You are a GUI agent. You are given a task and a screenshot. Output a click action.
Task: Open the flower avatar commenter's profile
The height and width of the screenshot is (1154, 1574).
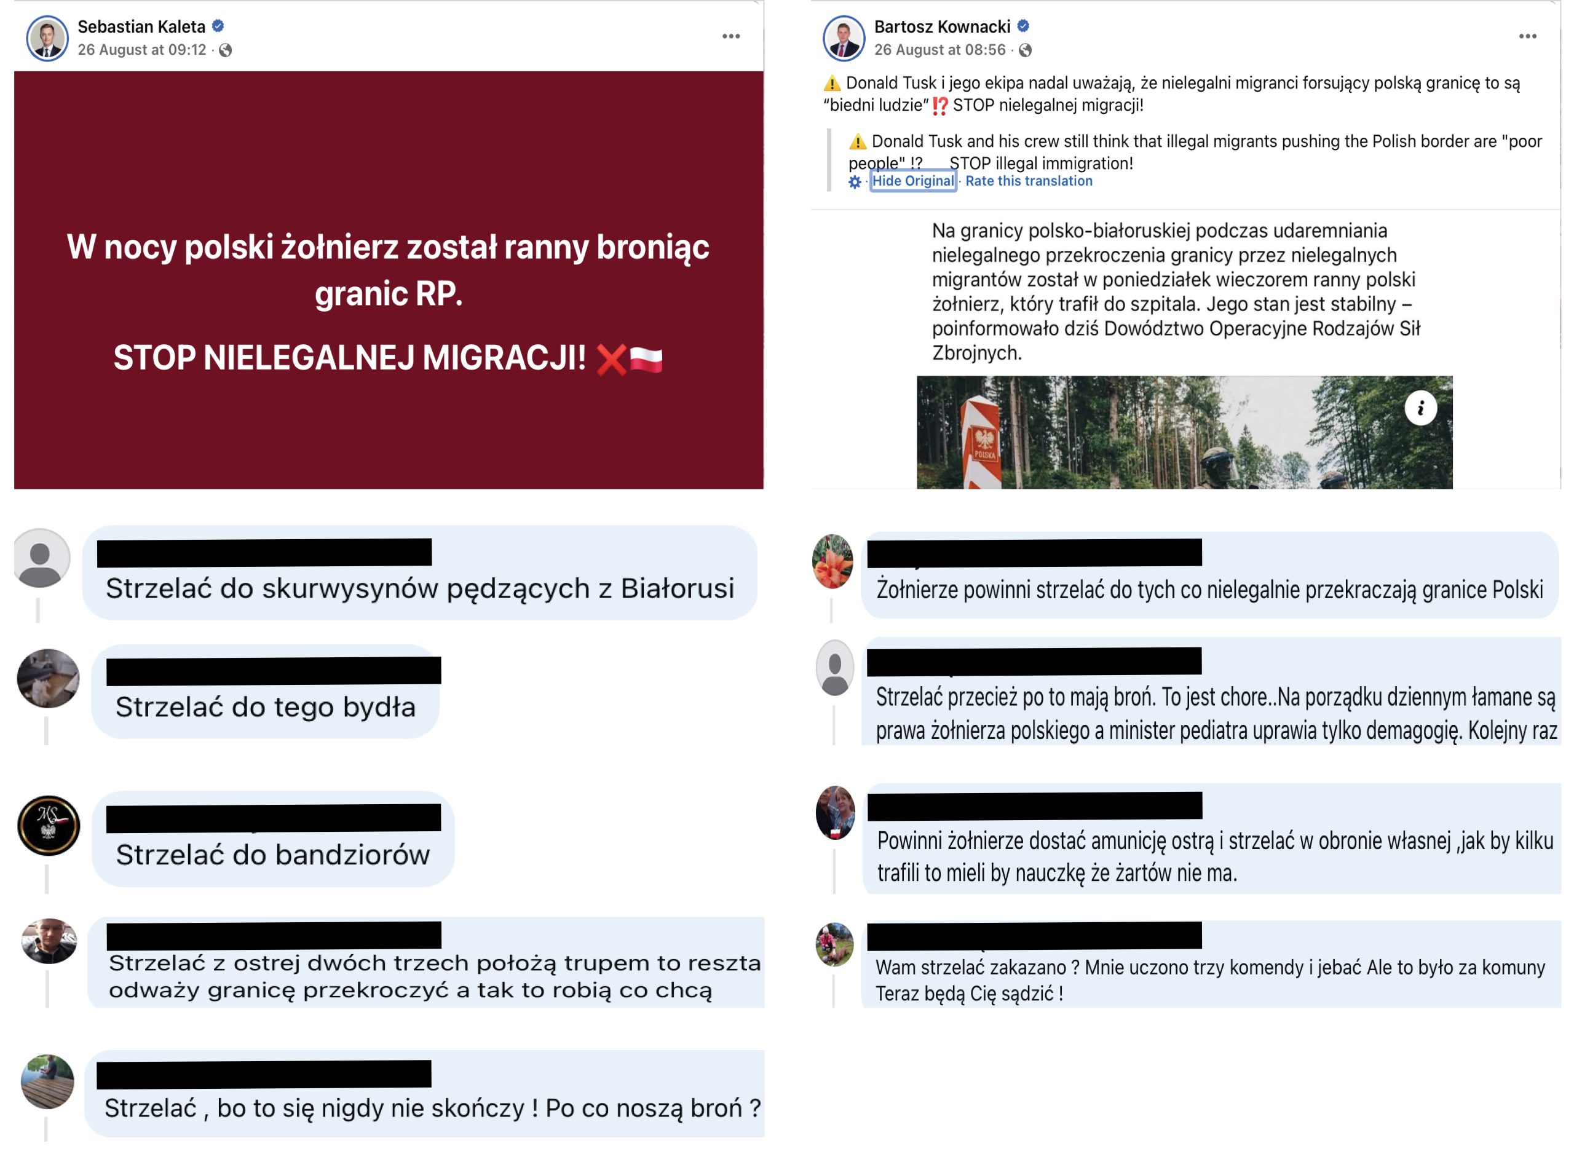coord(832,561)
